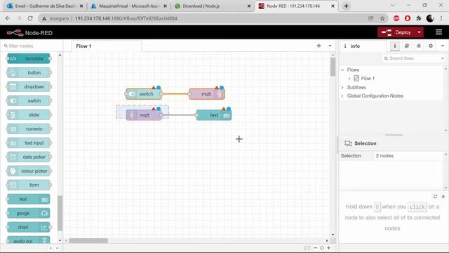Select the dropdown node in palette
This screenshot has height=253, width=449.
tap(29, 86)
